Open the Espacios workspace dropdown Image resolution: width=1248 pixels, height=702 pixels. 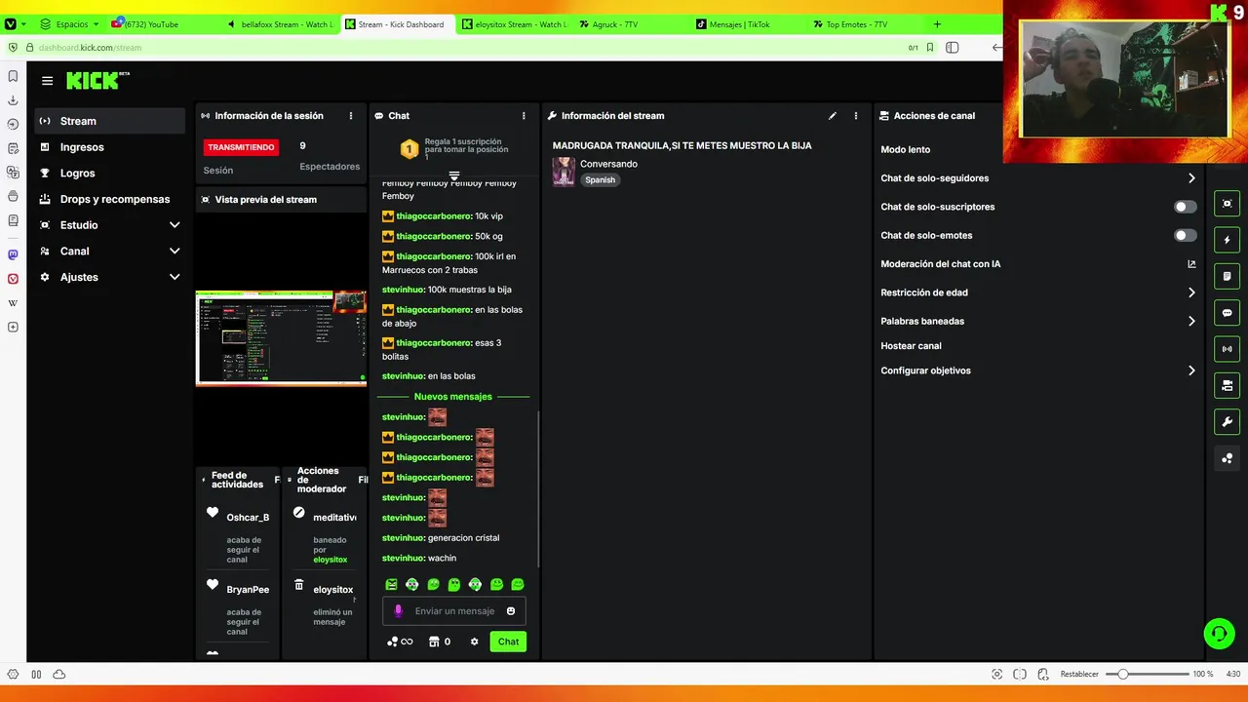point(69,24)
